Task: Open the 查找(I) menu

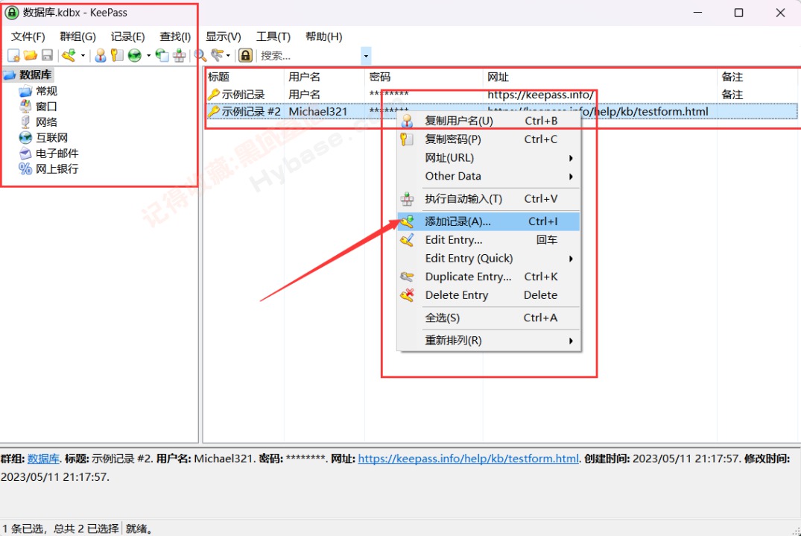Action: coord(175,37)
